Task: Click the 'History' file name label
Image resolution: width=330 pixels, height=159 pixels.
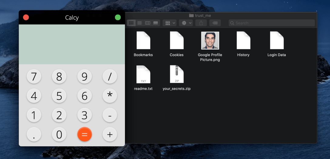Action: [243, 55]
